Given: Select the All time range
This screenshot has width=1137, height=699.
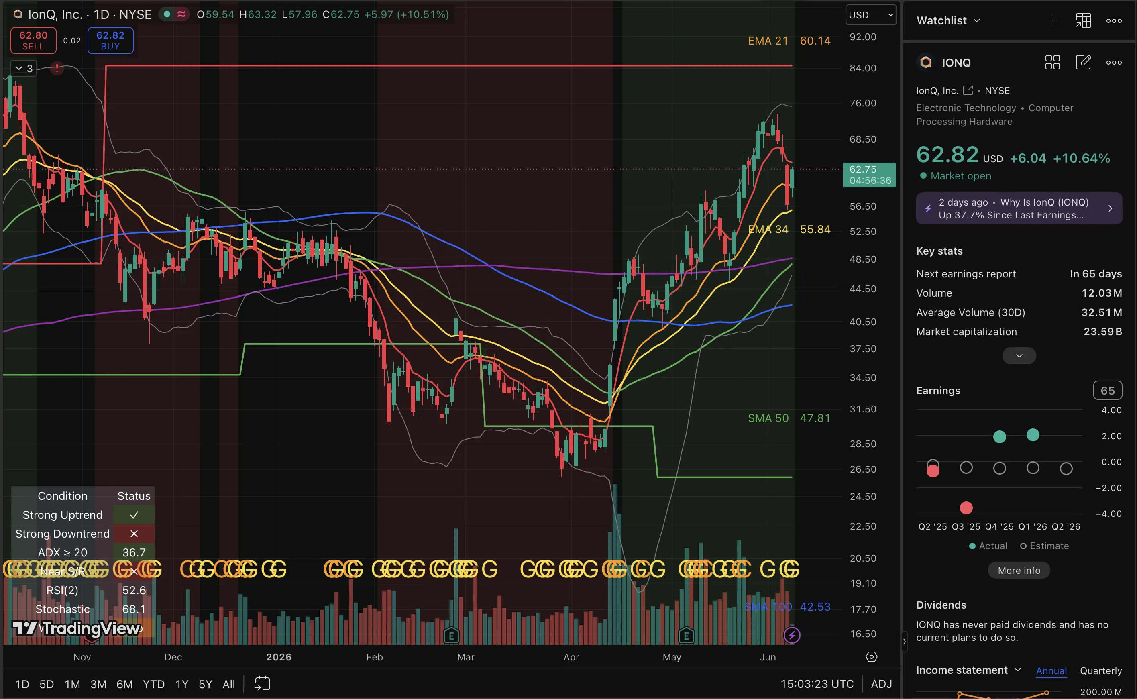Looking at the screenshot, I should pos(229,684).
